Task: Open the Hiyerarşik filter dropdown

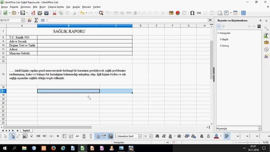Action: (x=259, y=128)
